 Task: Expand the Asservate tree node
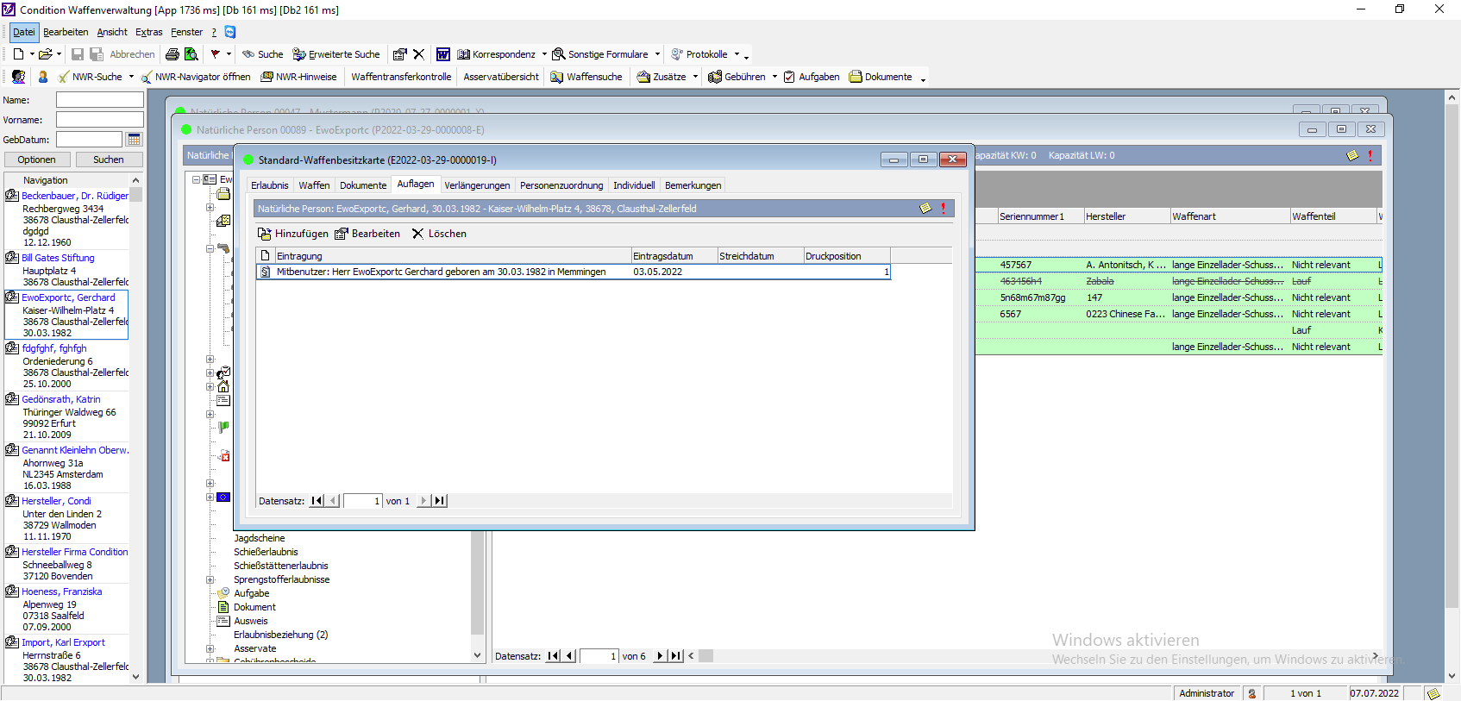click(x=210, y=648)
